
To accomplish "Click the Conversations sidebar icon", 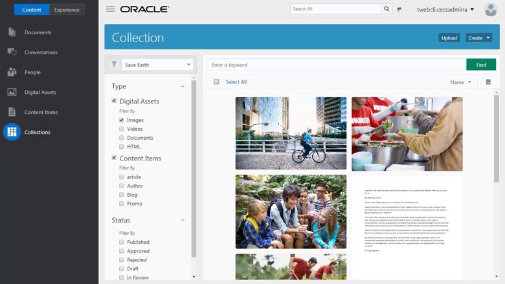I will pyautogui.click(x=12, y=52).
